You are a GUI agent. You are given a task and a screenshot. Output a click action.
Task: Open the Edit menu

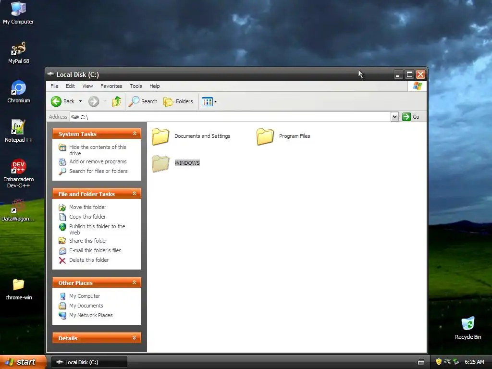point(70,86)
